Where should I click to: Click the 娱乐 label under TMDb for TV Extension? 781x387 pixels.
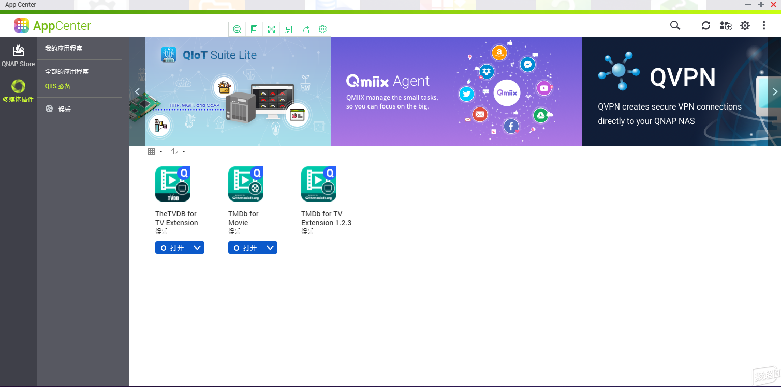[x=307, y=231]
